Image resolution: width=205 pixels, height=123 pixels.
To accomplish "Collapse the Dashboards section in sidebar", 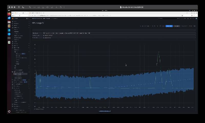I will (x=29, y=28).
